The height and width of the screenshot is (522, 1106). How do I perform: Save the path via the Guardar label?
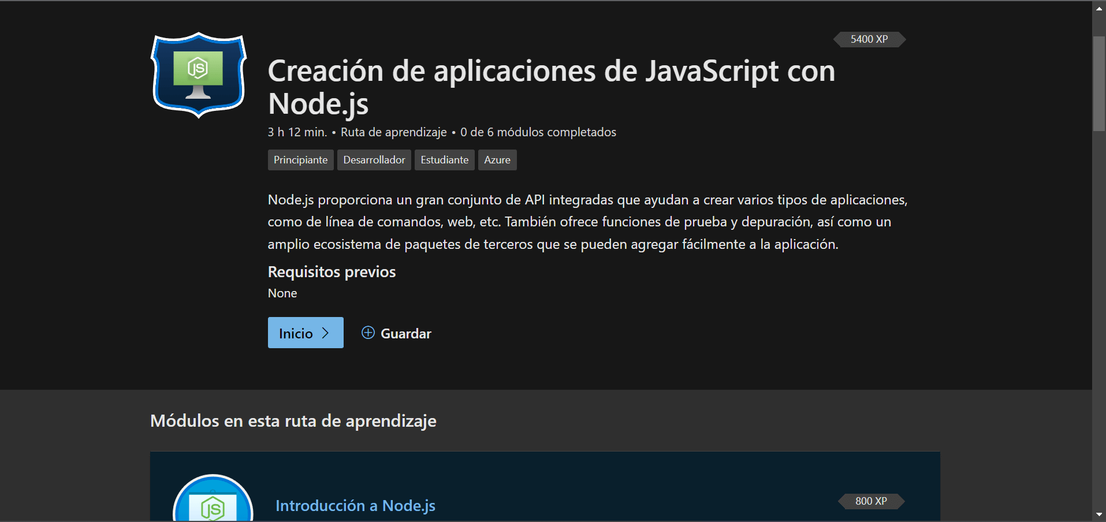pyautogui.click(x=406, y=334)
